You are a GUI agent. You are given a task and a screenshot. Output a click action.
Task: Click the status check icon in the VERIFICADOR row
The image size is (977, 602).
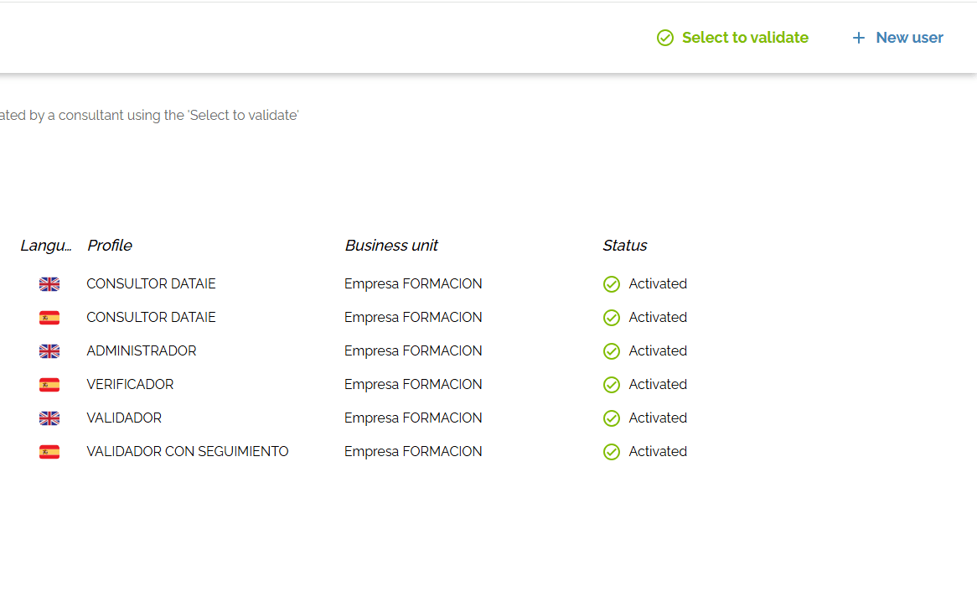(612, 385)
